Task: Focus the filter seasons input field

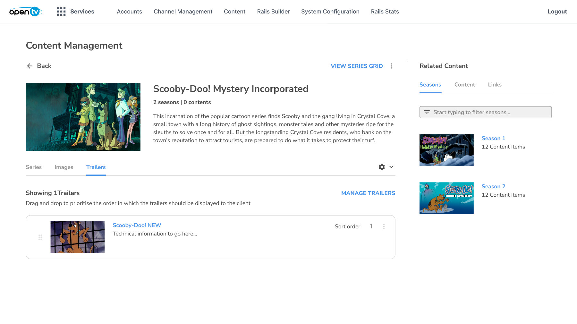Action: pos(486,112)
